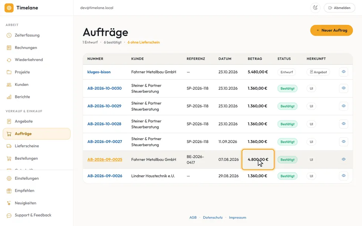
Task: Click the Angebote document icon
Action: [9, 121]
